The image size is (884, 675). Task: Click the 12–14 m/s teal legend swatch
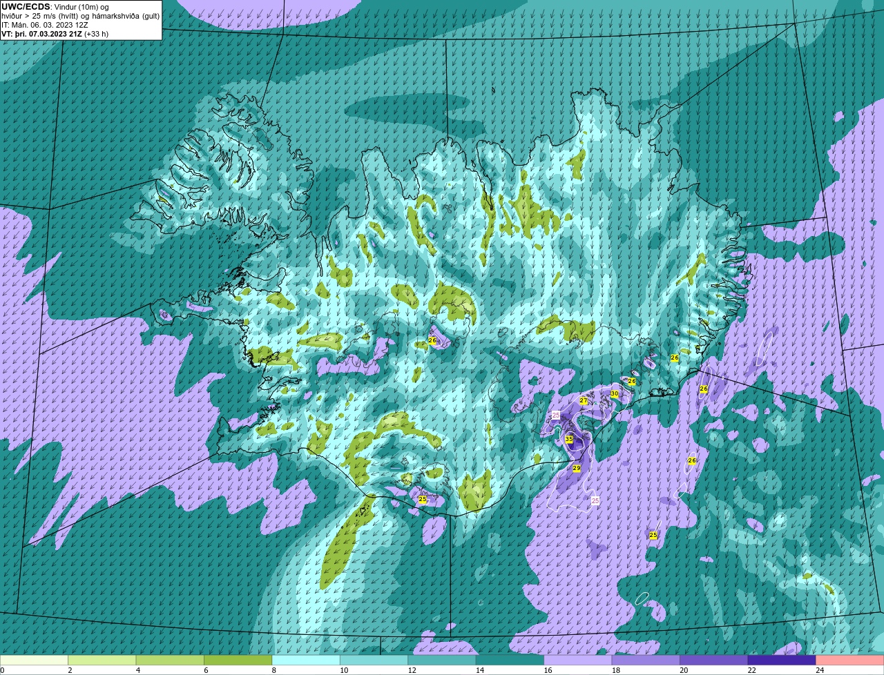pos(441,661)
